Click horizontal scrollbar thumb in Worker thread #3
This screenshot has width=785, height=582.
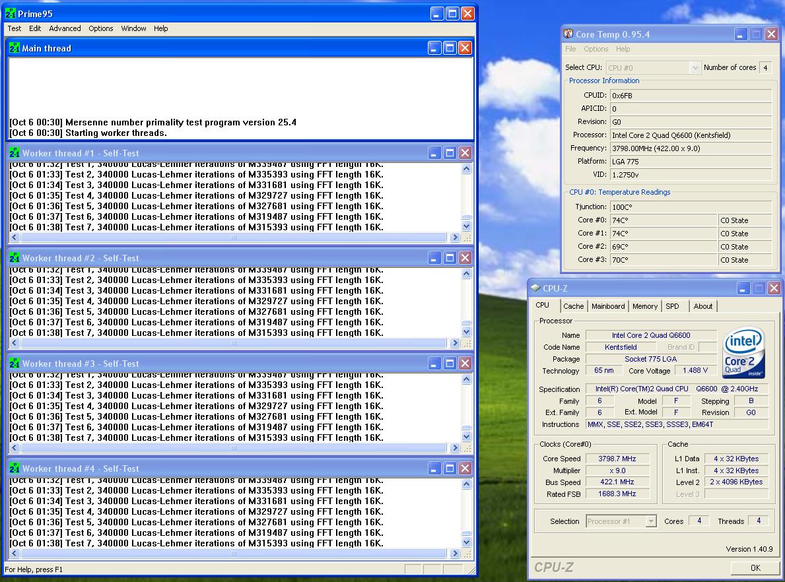(x=233, y=448)
